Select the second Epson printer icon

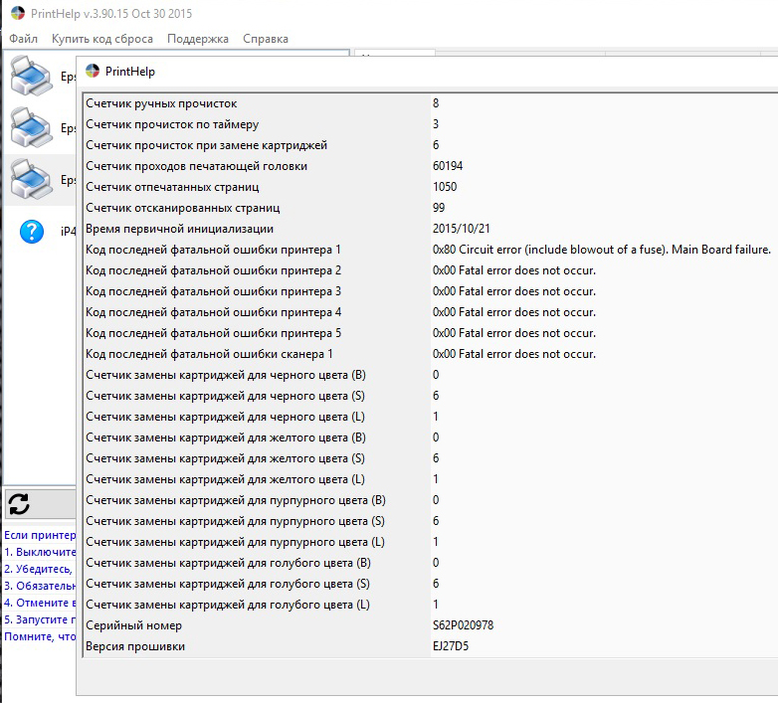[x=31, y=127]
